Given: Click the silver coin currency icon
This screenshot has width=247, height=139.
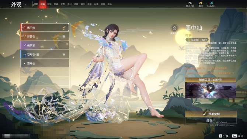Looking at the screenshot, I should pos(190,3).
